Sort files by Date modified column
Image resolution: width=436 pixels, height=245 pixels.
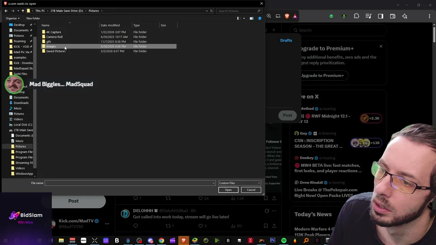115,25
